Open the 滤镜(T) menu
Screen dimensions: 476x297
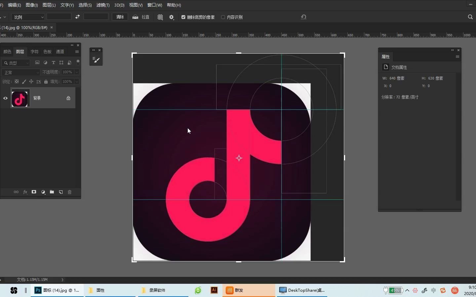[103, 5]
